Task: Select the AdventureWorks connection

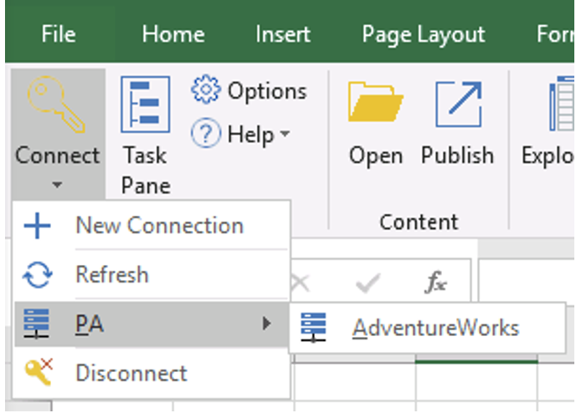Action: click(435, 328)
